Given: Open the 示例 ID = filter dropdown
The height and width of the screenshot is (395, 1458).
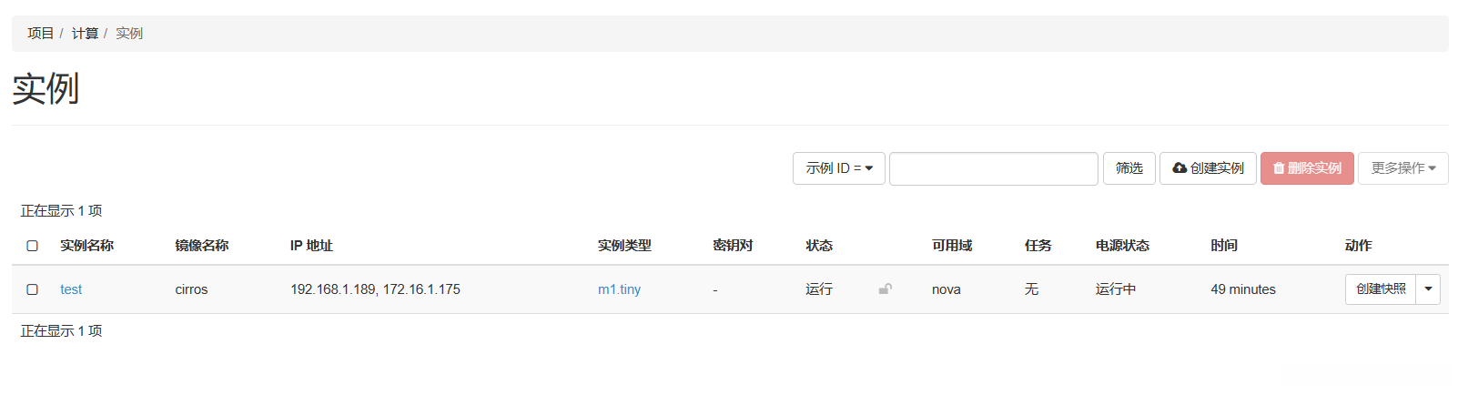Looking at the screenshot, I should pyautogui.click(x=838, y=168).
